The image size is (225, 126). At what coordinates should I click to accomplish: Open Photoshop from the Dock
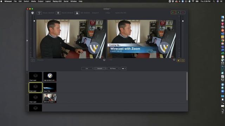tap(223, 66)
